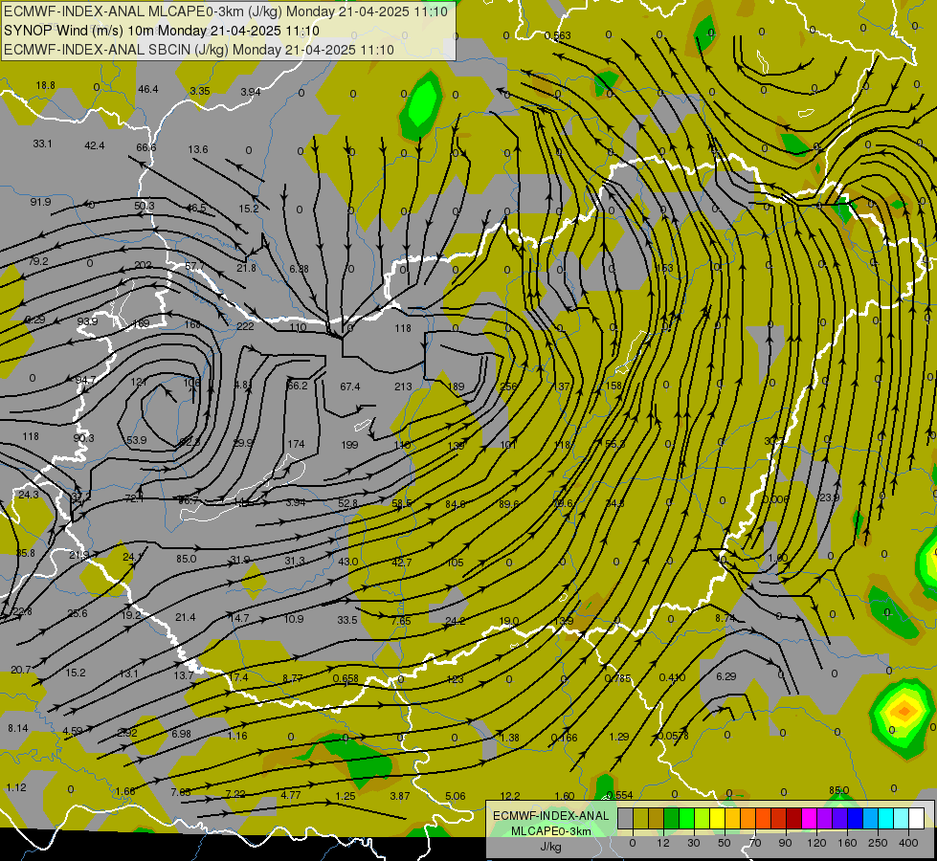Click the legend title ECMWF-INDEX-ANAL
The image size is (937, 861).
(x=550, y=816)
